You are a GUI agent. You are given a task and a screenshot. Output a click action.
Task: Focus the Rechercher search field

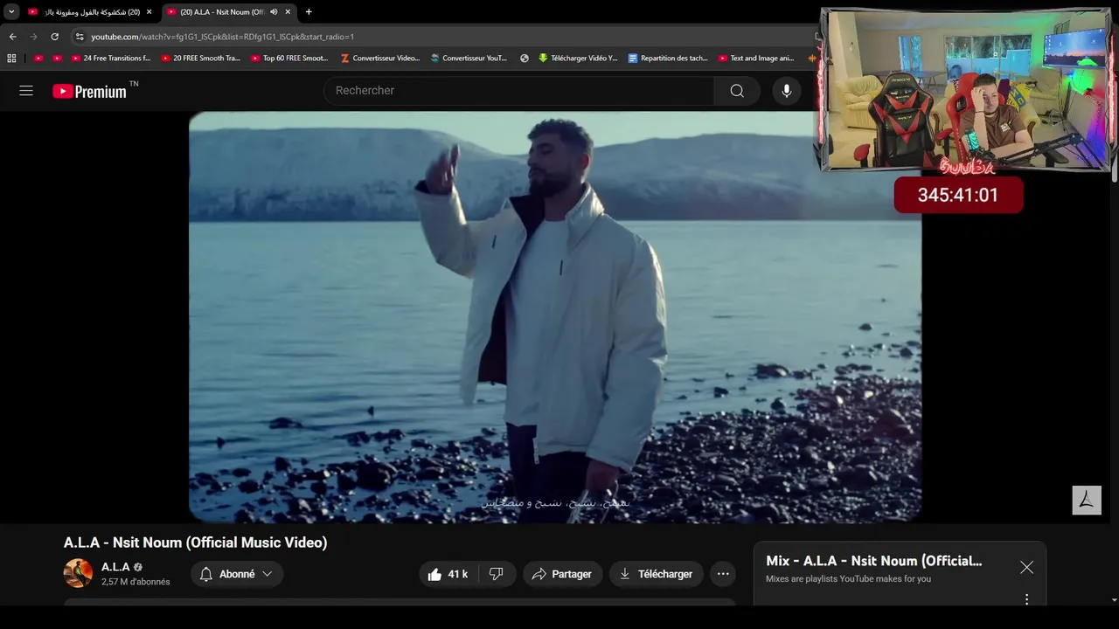tap(519, 91)
